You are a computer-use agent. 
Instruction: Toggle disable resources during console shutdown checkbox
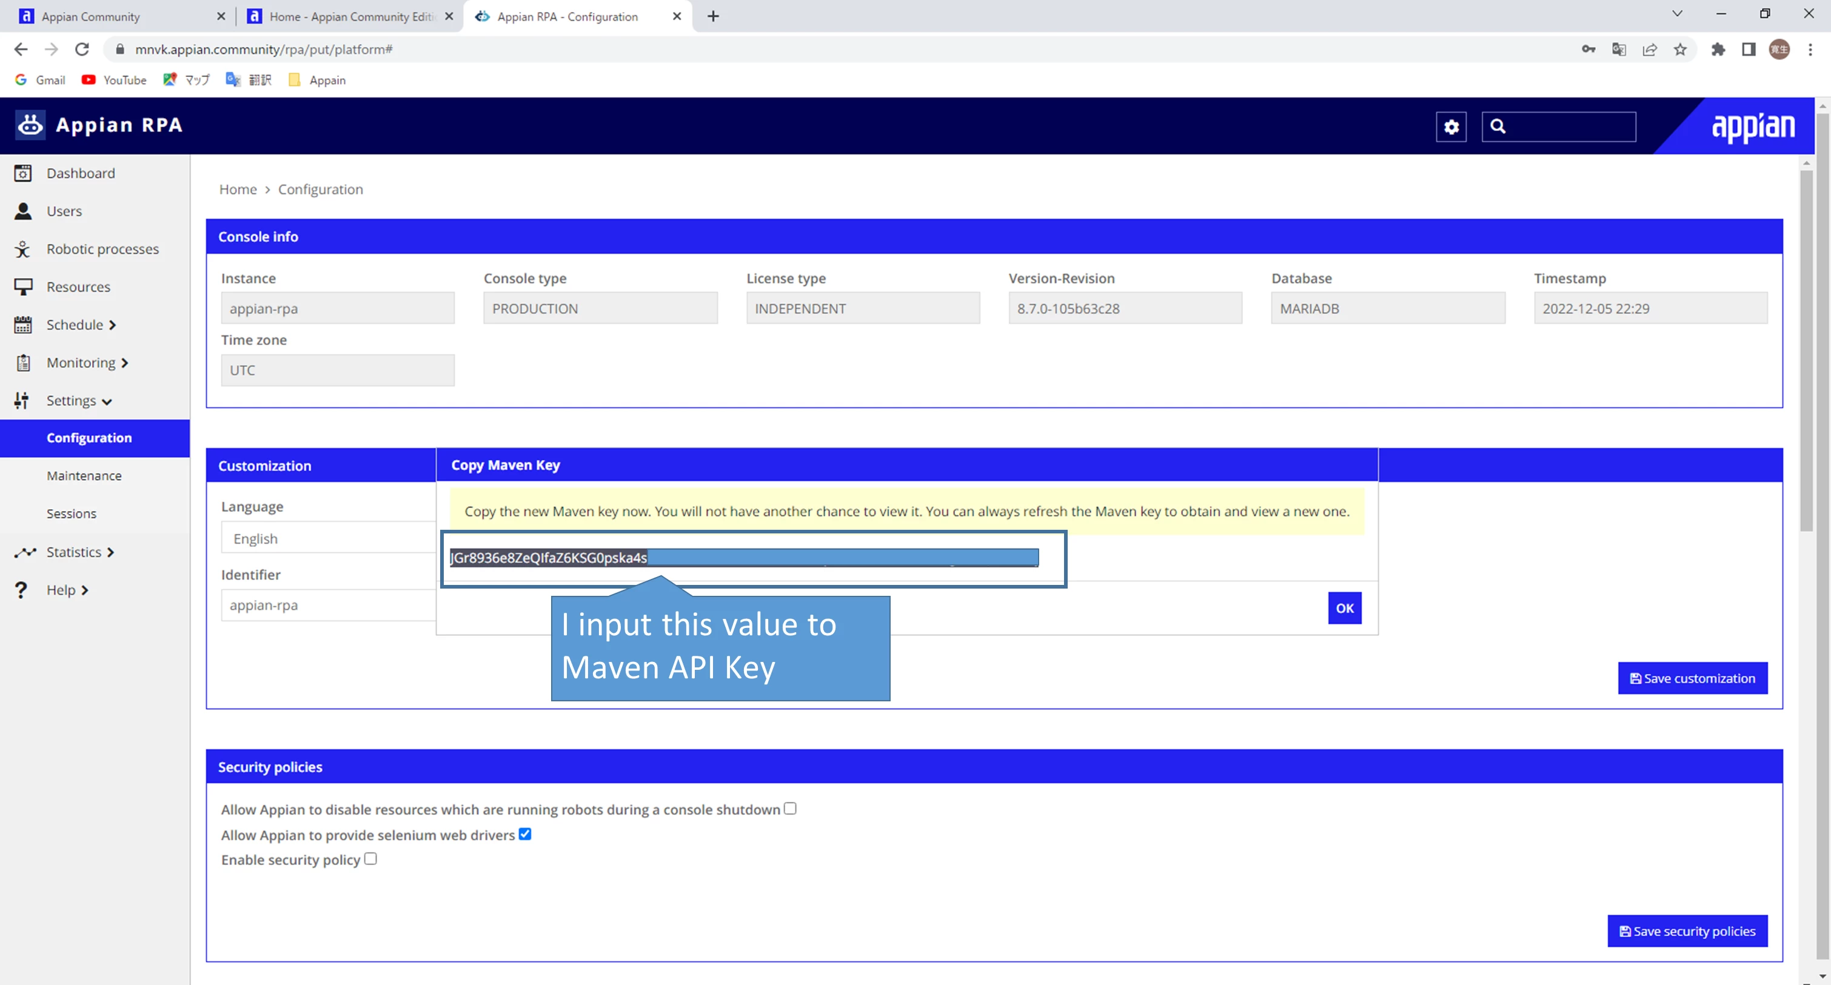tap(789, 809)
